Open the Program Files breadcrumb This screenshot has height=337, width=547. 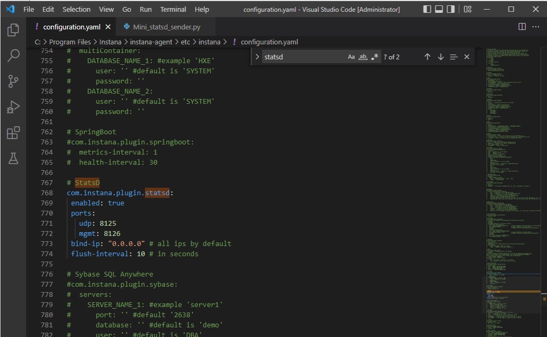point(70,42)
